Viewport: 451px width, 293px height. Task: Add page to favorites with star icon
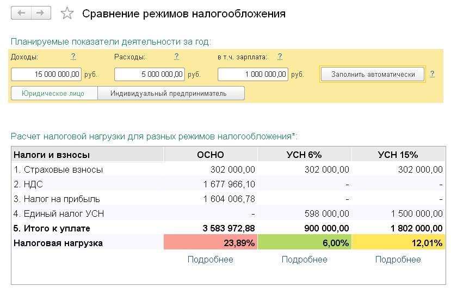pos(67,13)
